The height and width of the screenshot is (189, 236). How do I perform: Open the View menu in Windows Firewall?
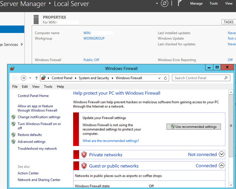pos(36,87)
